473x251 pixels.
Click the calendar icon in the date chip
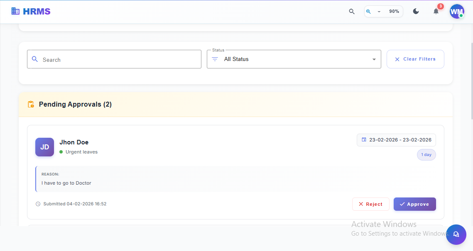pyautogui.click(x=364, y=139)
